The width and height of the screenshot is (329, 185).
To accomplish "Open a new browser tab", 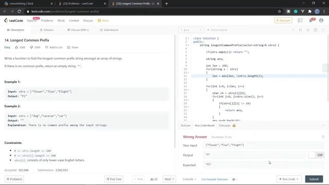I will (x=167, y=4).
